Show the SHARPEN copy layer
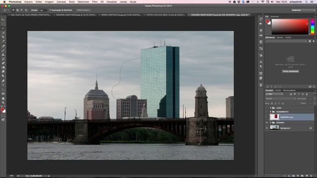317x178 pixels. [x=267, y=117]
